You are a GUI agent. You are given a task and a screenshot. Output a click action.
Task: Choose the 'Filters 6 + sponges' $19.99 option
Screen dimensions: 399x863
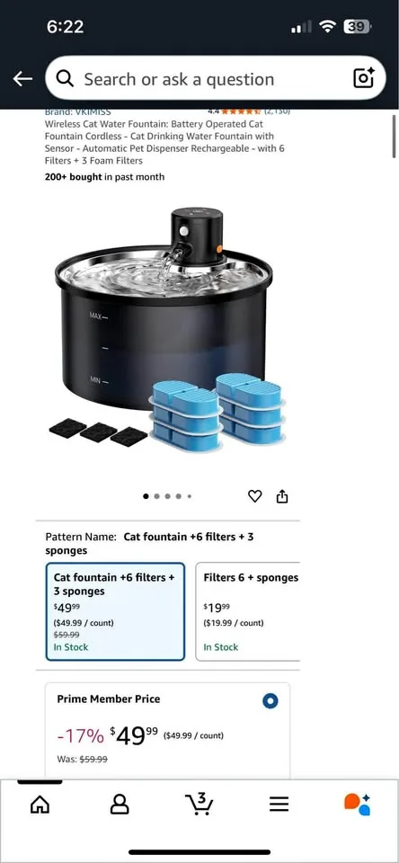pyautogui.click(x=248, y=611)
